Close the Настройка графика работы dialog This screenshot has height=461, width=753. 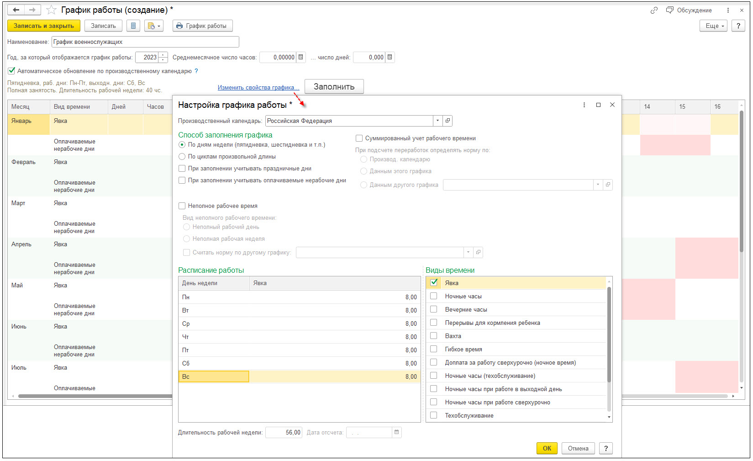pyautogui.click(x=612, y=105)
